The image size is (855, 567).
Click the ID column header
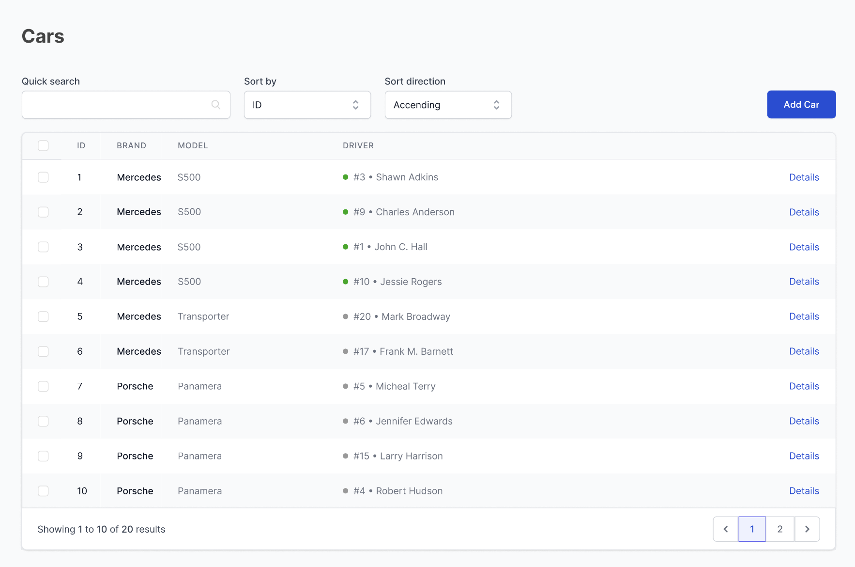81,145
